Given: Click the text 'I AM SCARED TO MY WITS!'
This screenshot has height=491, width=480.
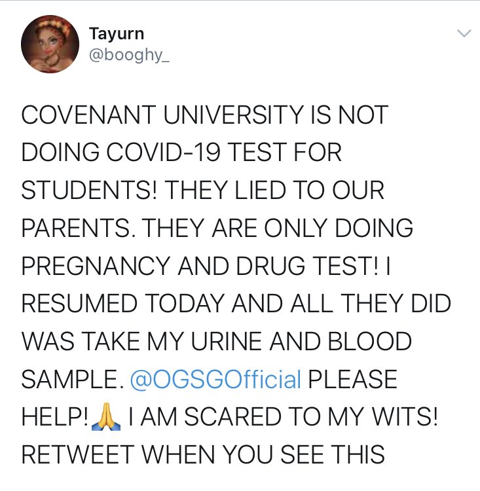Looking at the screenshot, I should click(284, 417).
